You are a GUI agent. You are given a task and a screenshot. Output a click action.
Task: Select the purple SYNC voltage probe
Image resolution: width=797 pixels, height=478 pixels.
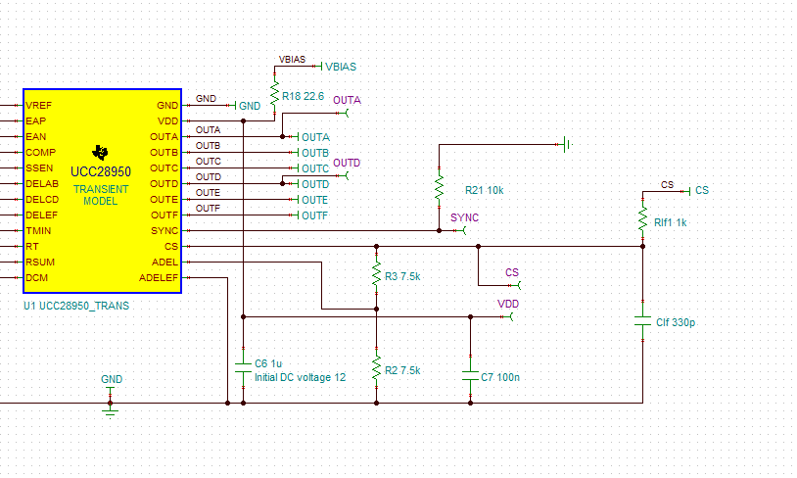click(x=462, y=223)
